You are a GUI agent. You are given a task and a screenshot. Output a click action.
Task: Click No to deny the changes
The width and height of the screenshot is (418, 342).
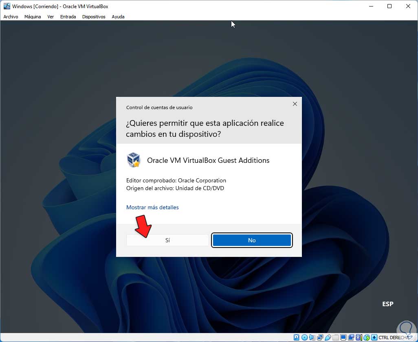(252, 240)
